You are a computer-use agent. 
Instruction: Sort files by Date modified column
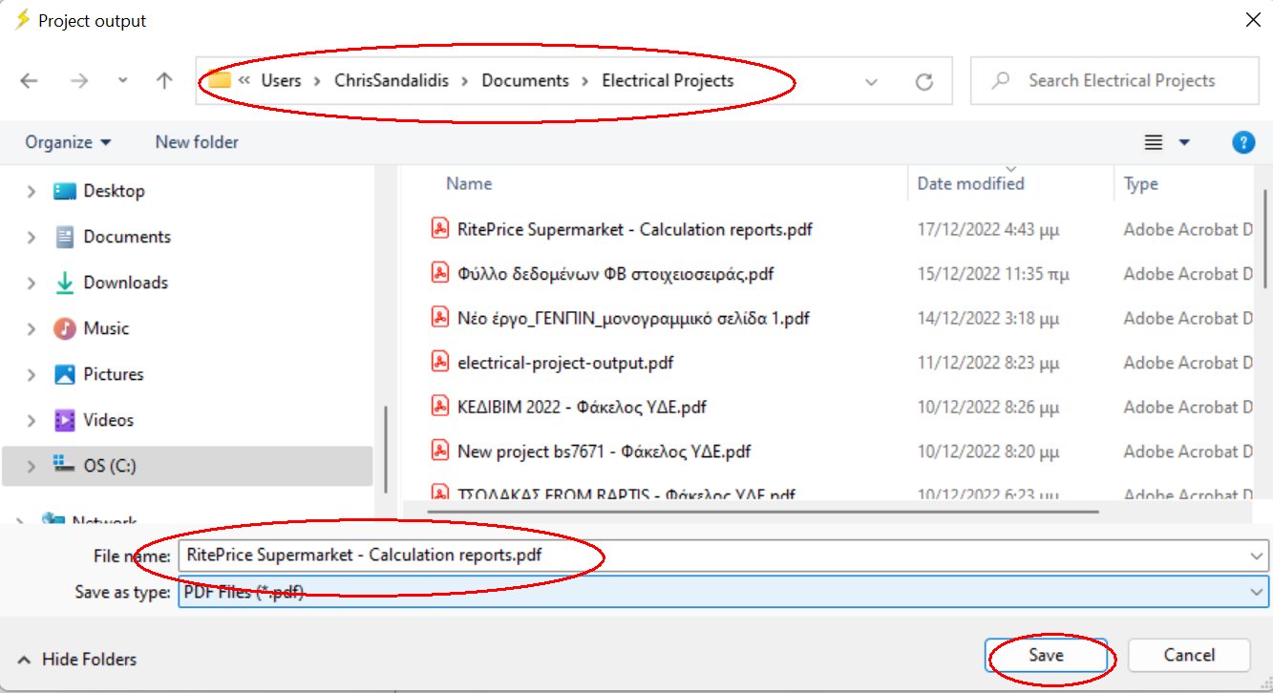coord(970,184)
